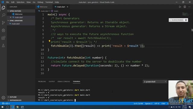
Task: Open the Search view in activity bar
Action: 3,15
